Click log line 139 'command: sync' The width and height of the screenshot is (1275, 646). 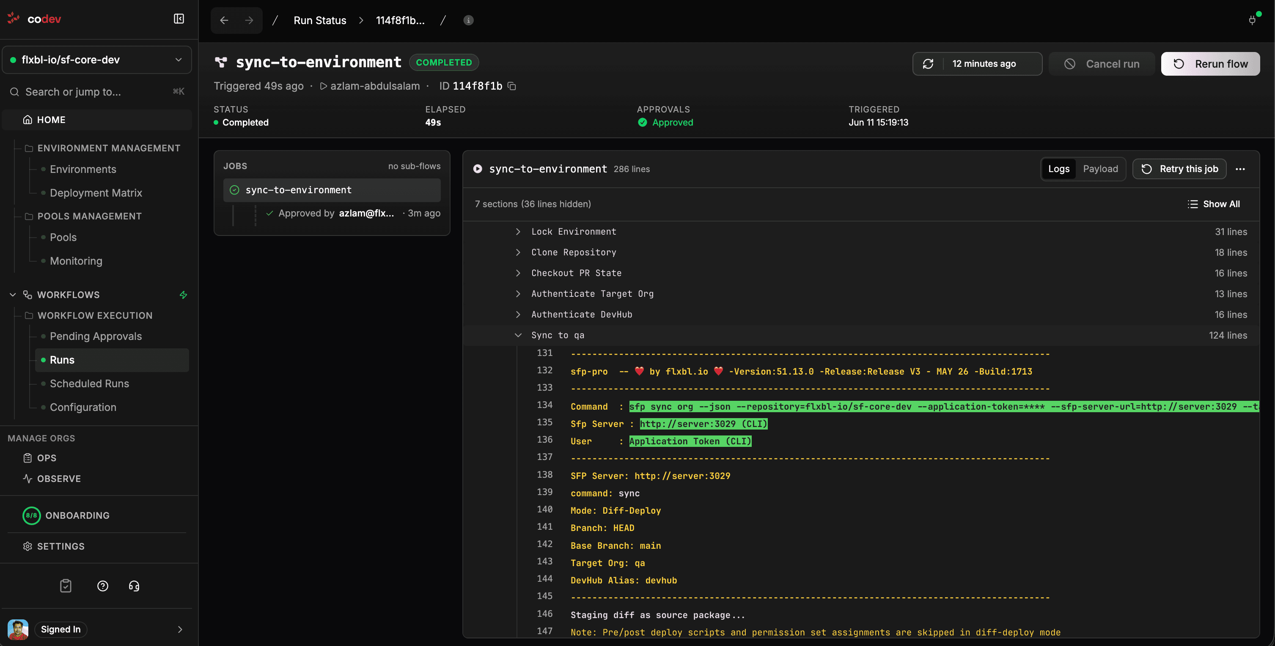point(605,493)
